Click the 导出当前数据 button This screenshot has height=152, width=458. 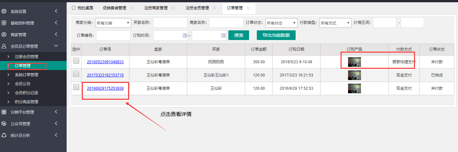point(276,35)
